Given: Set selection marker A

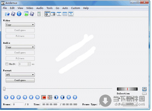Looking at the screenshot, I should pyautogui.click(x=44, y=97).
